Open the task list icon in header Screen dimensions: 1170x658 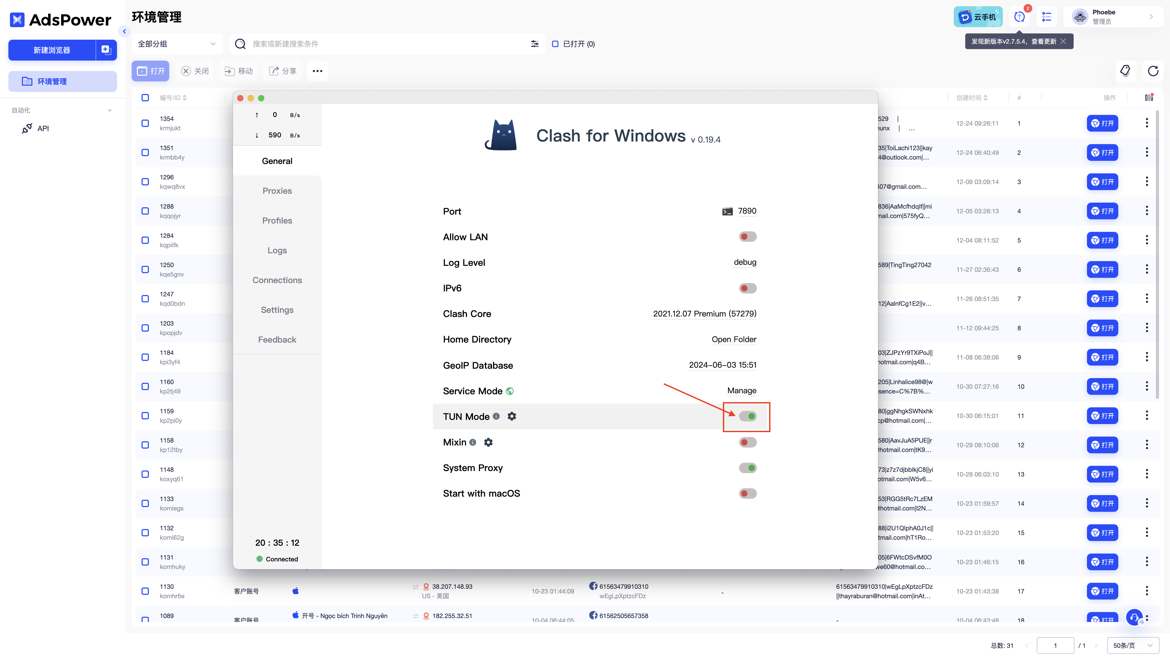point(1046,17)
